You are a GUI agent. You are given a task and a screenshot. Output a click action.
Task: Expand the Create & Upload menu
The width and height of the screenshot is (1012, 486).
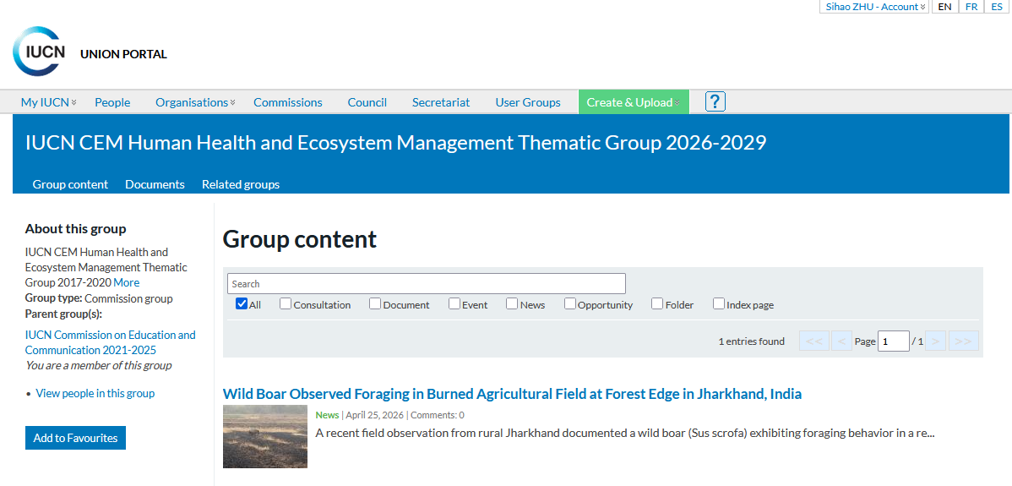(634, 102)
